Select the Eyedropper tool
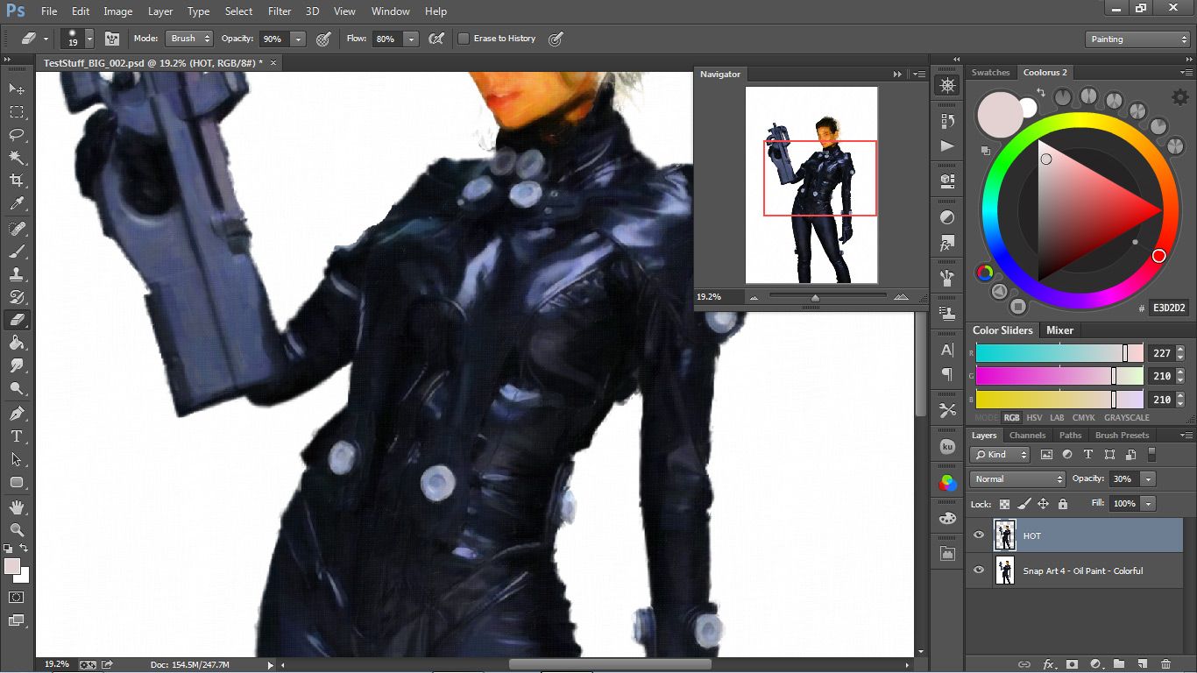The image size is (1197, 673). tap(17, 203)
